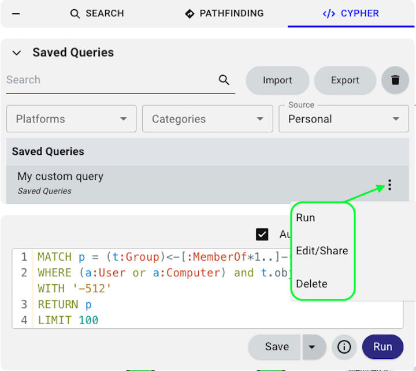Click the magnifying glass search icon
Viewport: 416px width, 371px height.
click(x=224, y=80)
